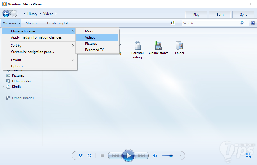Click Create playlist button
This screenshot has height=165, width=257.
coord(58,23)
